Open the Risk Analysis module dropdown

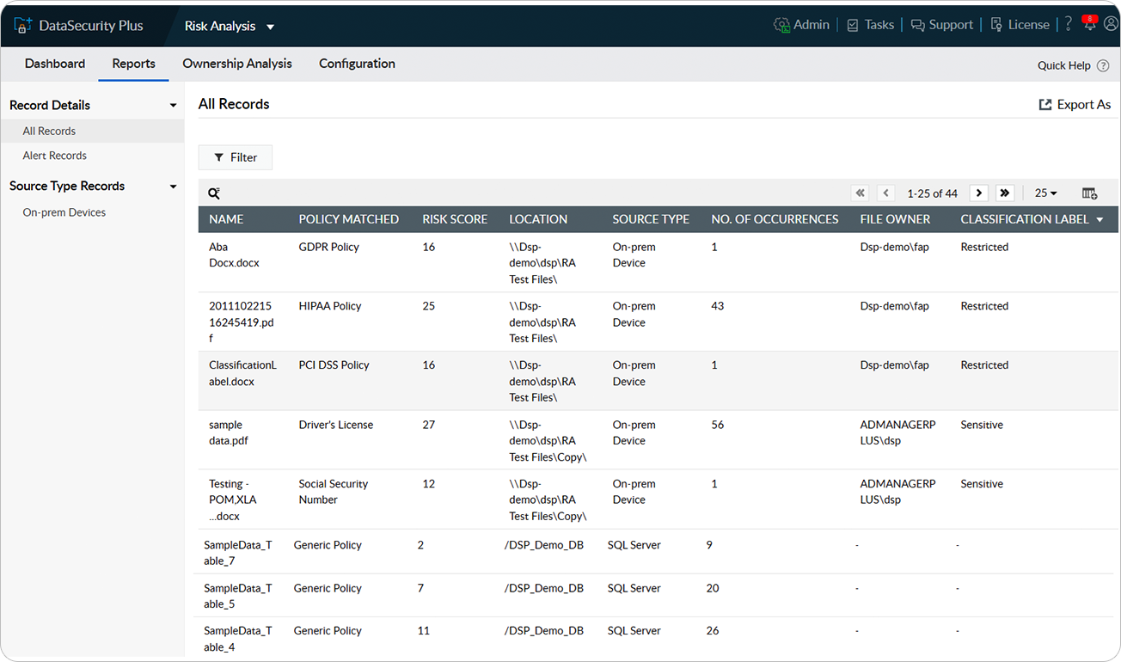click(270, 27)
